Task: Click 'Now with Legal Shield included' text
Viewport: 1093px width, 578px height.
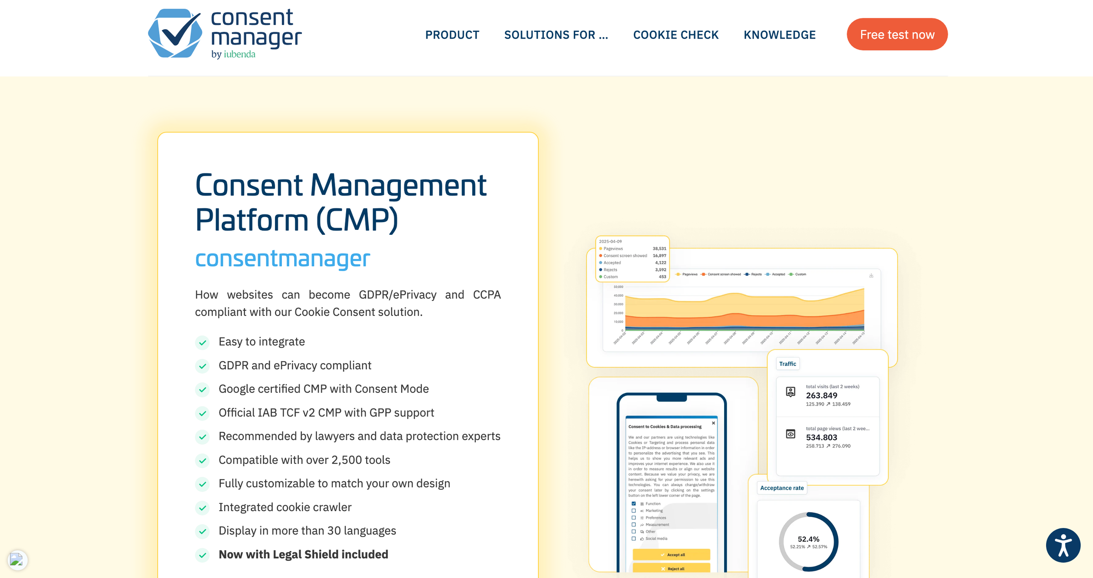Action: [303, 554]
